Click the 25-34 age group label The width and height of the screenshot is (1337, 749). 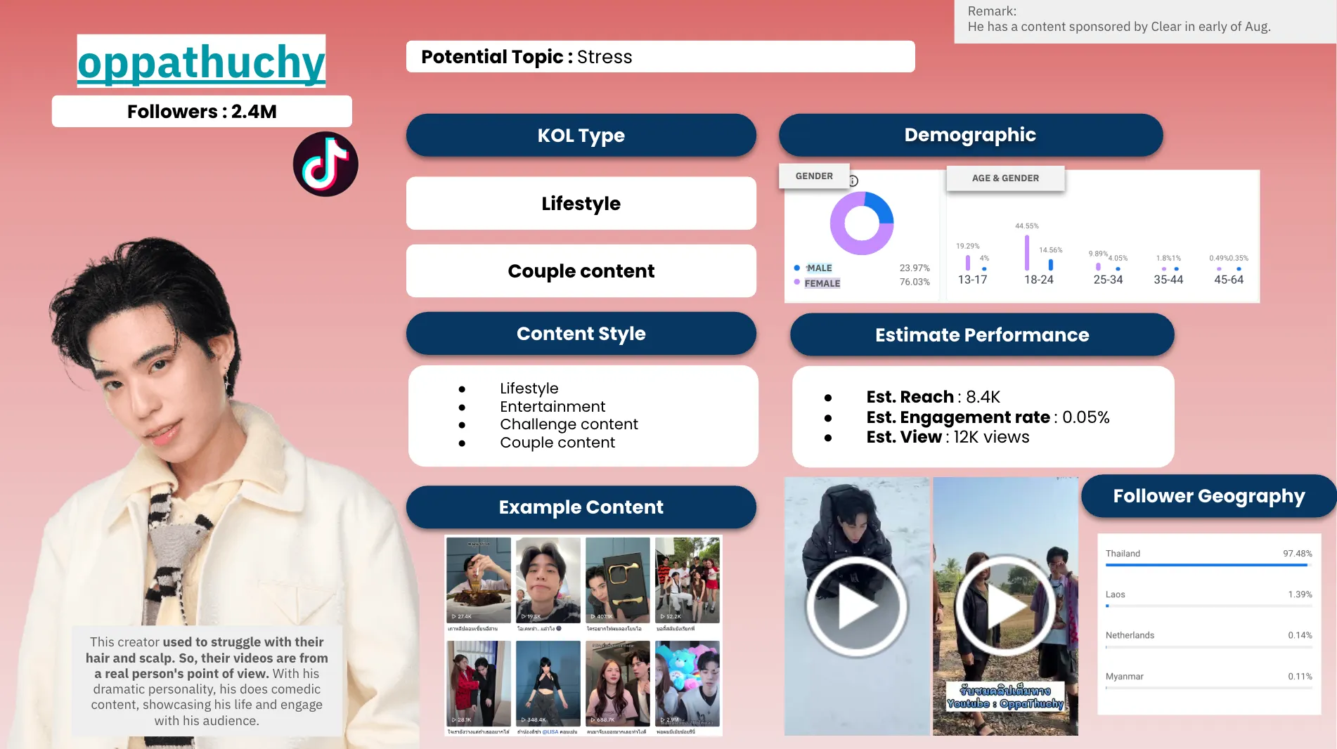coord(1108,280)
